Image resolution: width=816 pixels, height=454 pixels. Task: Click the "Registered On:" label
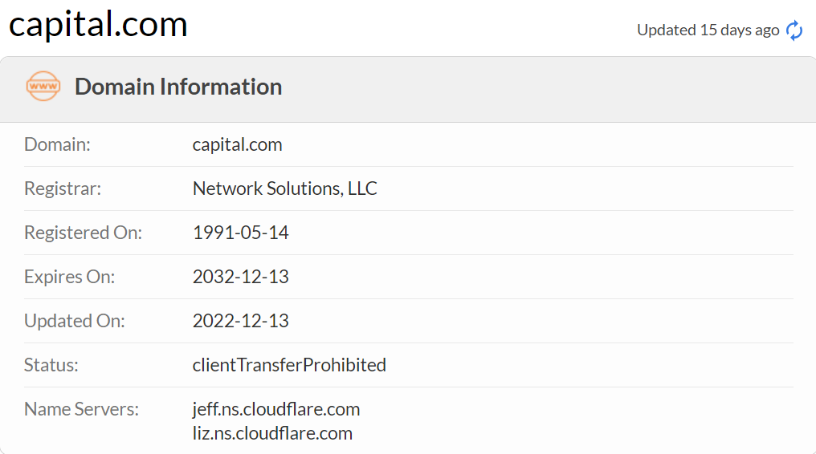point(83,233)
